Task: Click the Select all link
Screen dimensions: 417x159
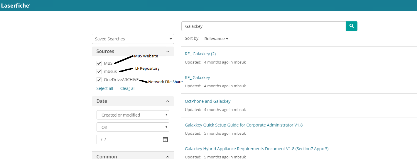Action: pyautogui.click(x=105, y=88)
